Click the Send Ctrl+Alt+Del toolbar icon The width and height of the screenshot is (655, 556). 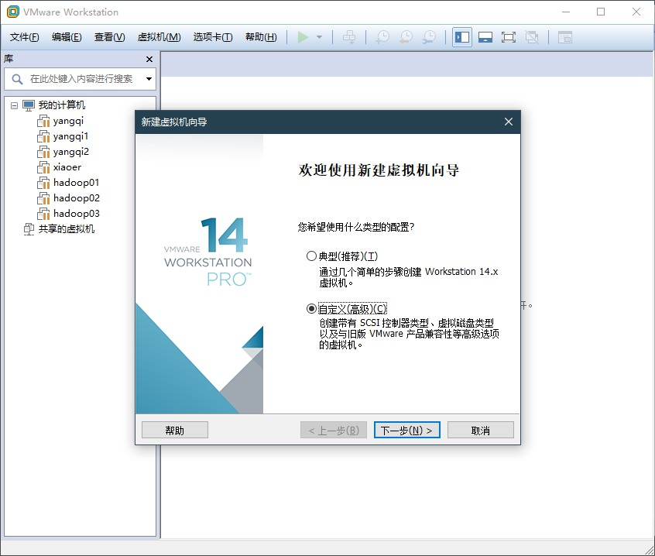[349, 37]
